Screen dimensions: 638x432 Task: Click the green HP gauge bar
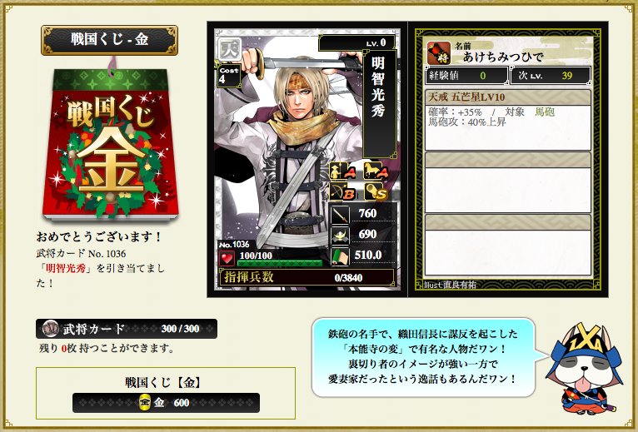tap(280, 263)
